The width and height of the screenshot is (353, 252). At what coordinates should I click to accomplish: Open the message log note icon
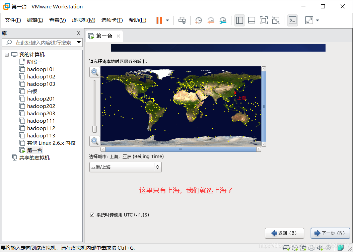point(341,248)
